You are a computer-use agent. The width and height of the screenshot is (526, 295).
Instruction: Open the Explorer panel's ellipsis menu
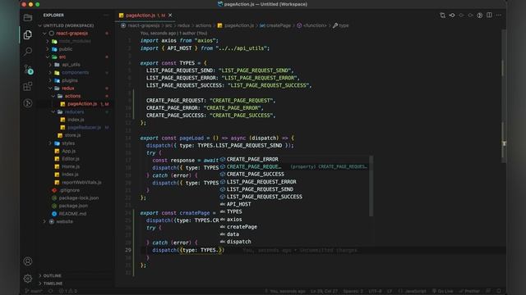(106, 15)
